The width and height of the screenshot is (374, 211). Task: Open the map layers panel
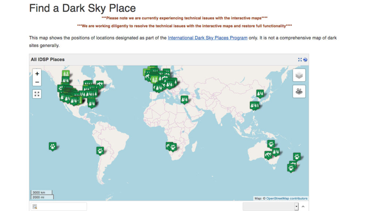[x=299, y=75]
